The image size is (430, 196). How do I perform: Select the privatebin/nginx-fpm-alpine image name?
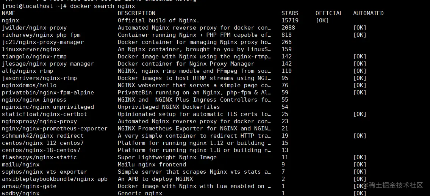coord(48,93)
